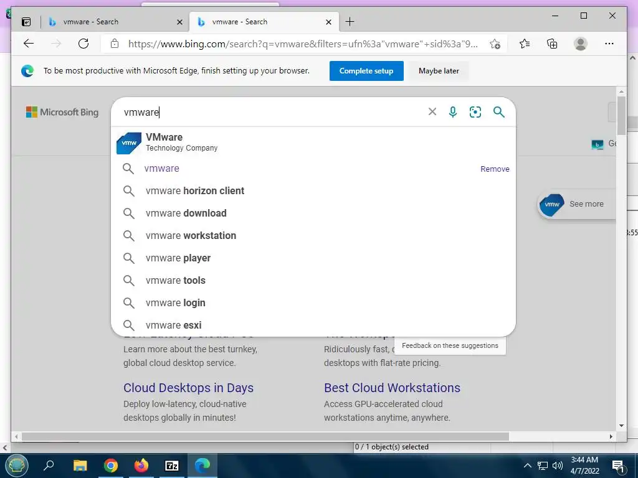Click the horizontal scrollbar thumb
The width and height of the screenshot is (638, 478).
265,436
